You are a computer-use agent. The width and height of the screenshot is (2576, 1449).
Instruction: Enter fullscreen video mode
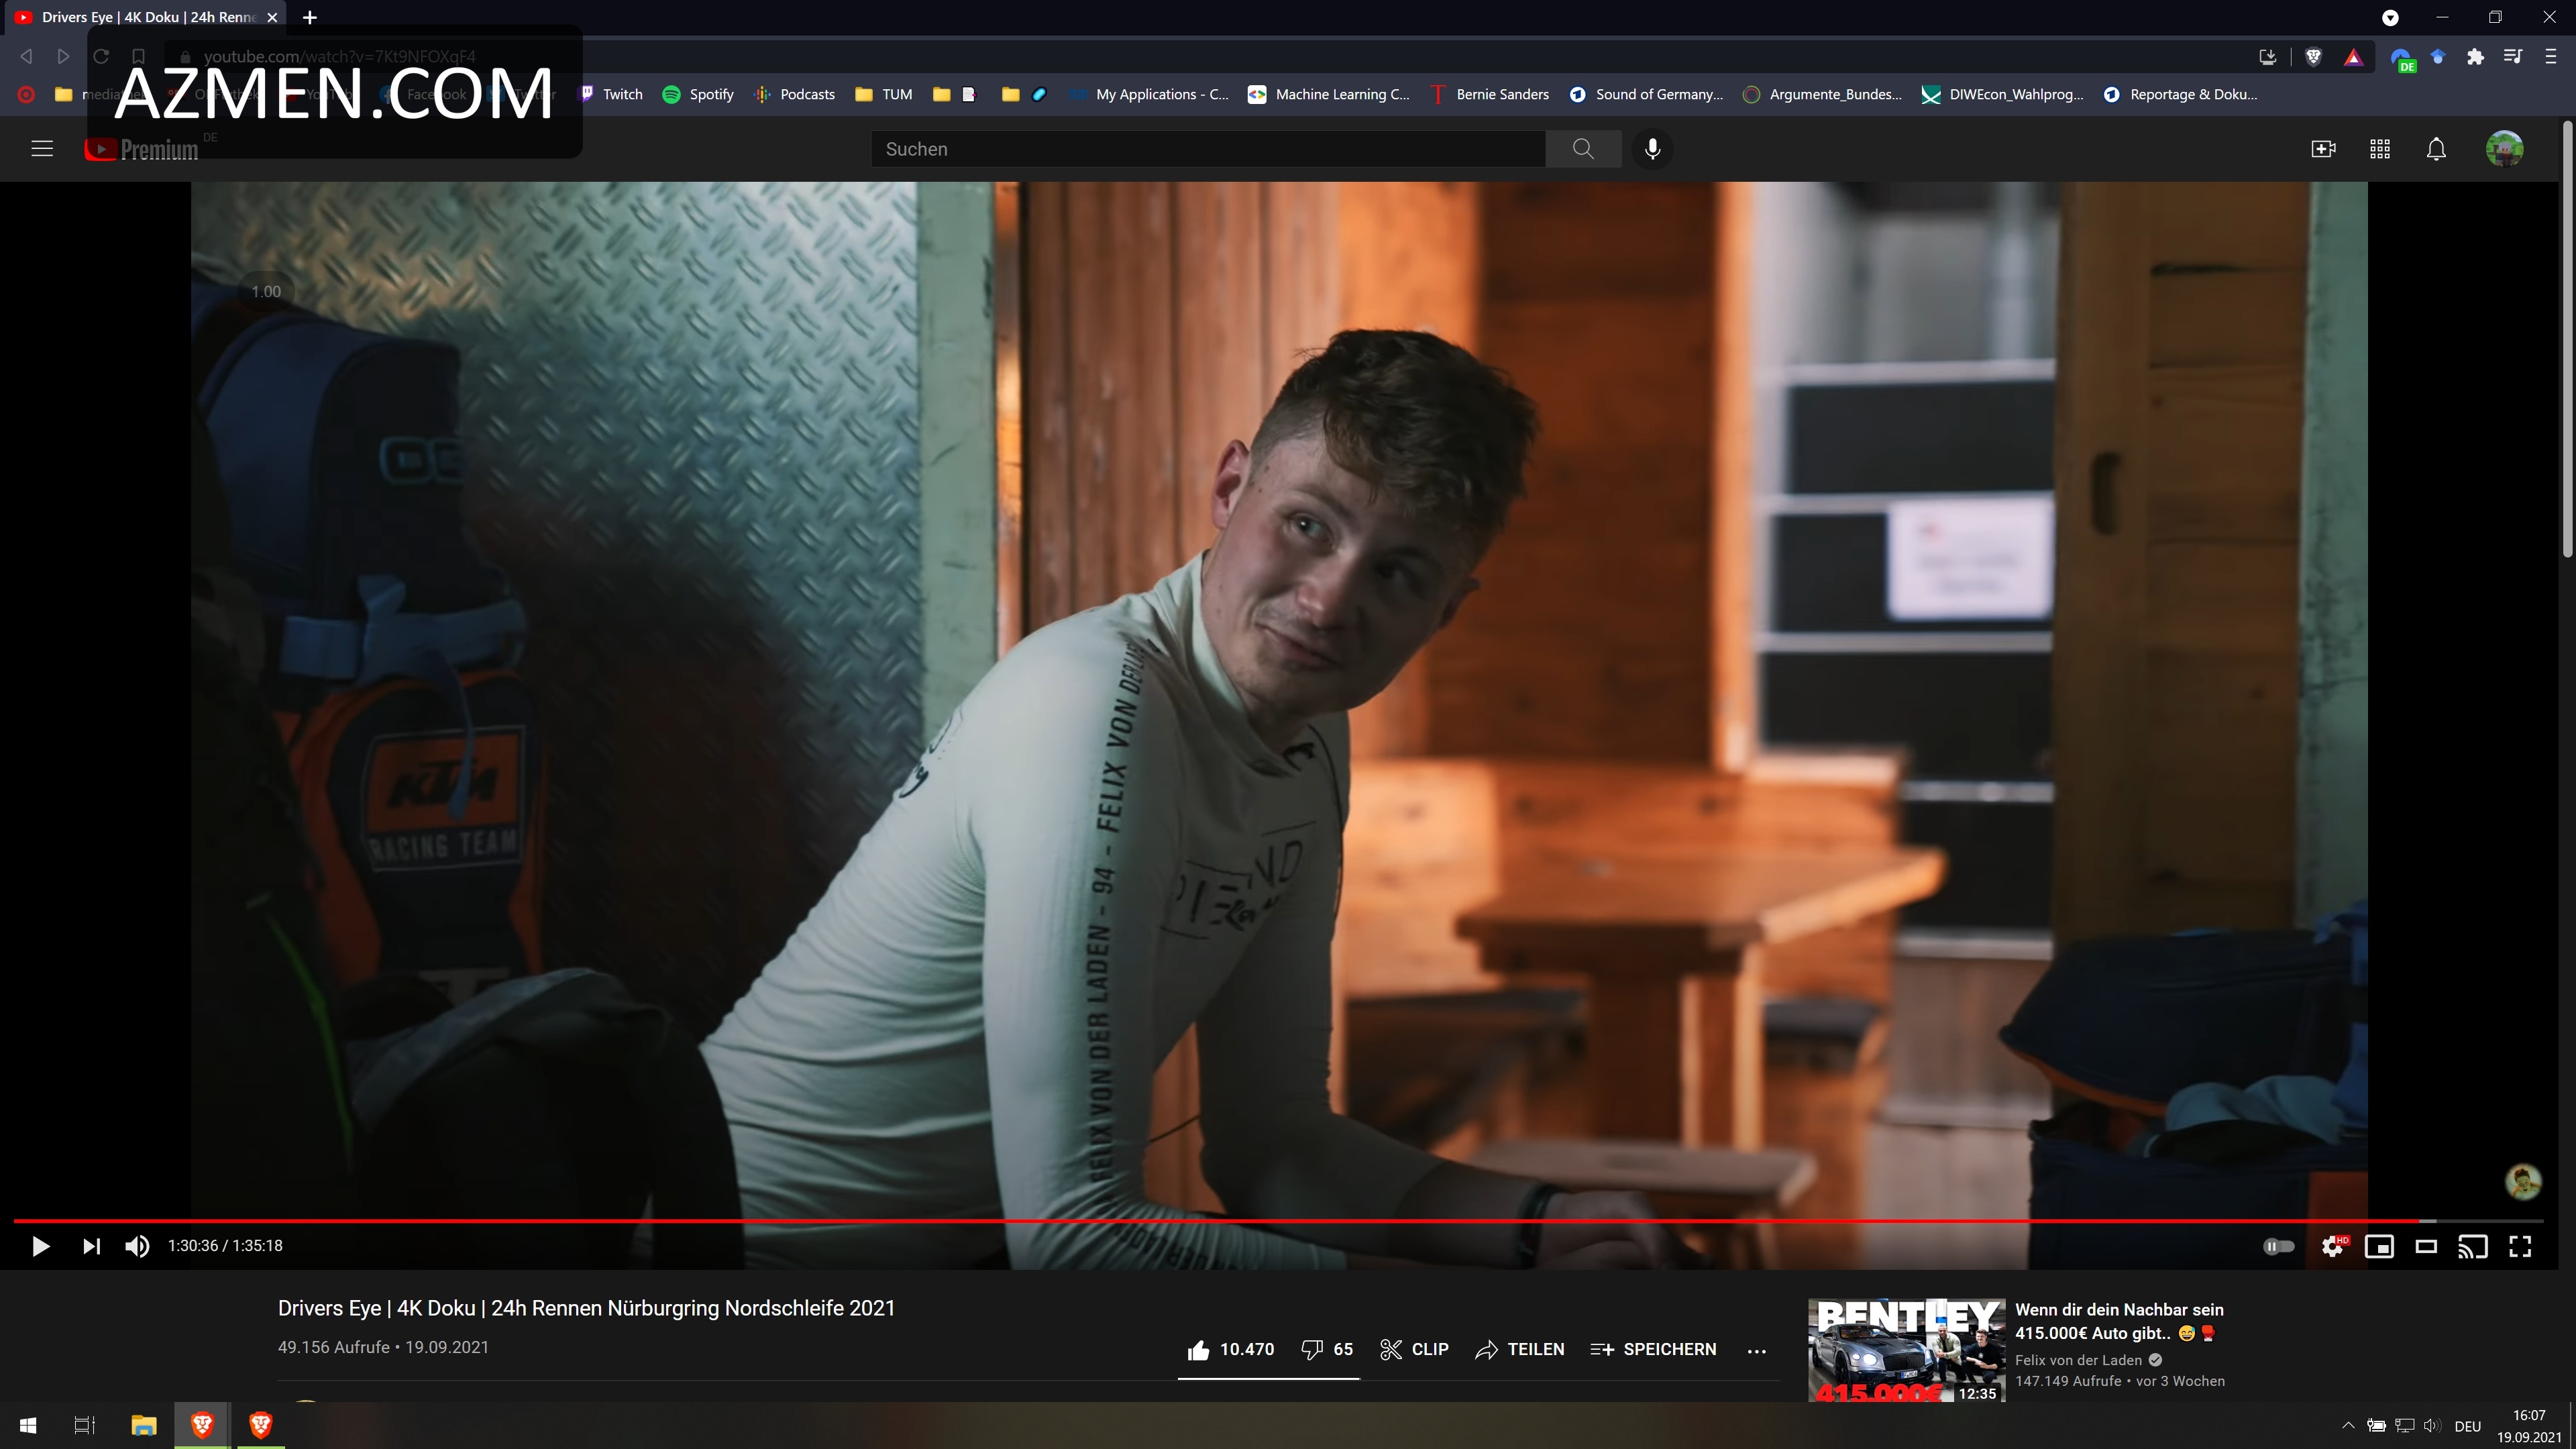[x=2520, y=1246]
